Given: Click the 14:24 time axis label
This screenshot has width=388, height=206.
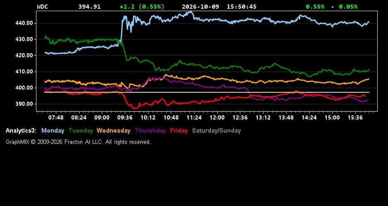Looking at the screenshot, I should tap(309, 117).
